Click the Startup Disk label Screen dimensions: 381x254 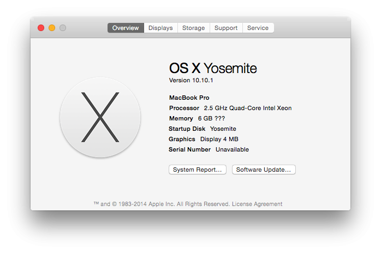coord(187,129)
